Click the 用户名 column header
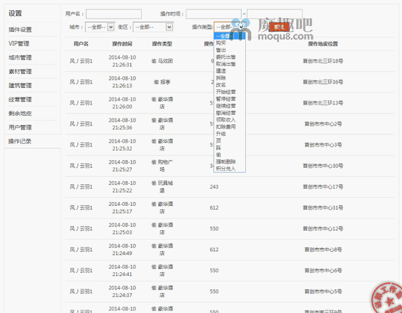 click(81, 44)
